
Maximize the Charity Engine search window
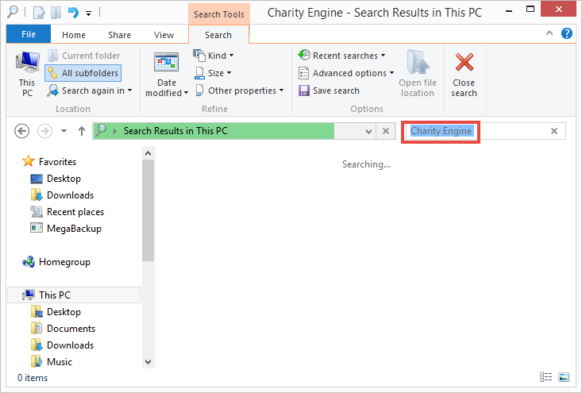click(530, 10)
